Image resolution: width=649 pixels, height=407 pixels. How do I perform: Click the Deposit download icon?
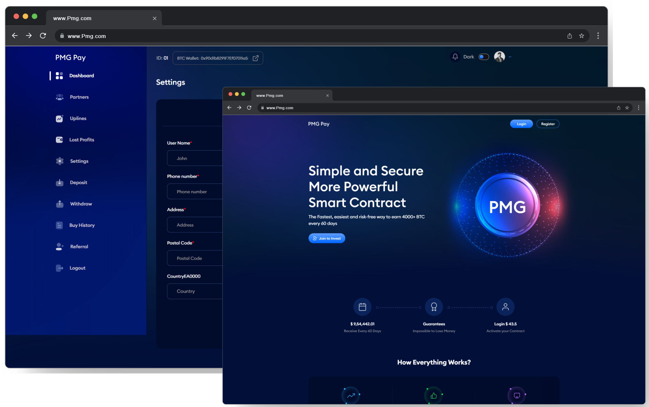(x=59, y=182)
